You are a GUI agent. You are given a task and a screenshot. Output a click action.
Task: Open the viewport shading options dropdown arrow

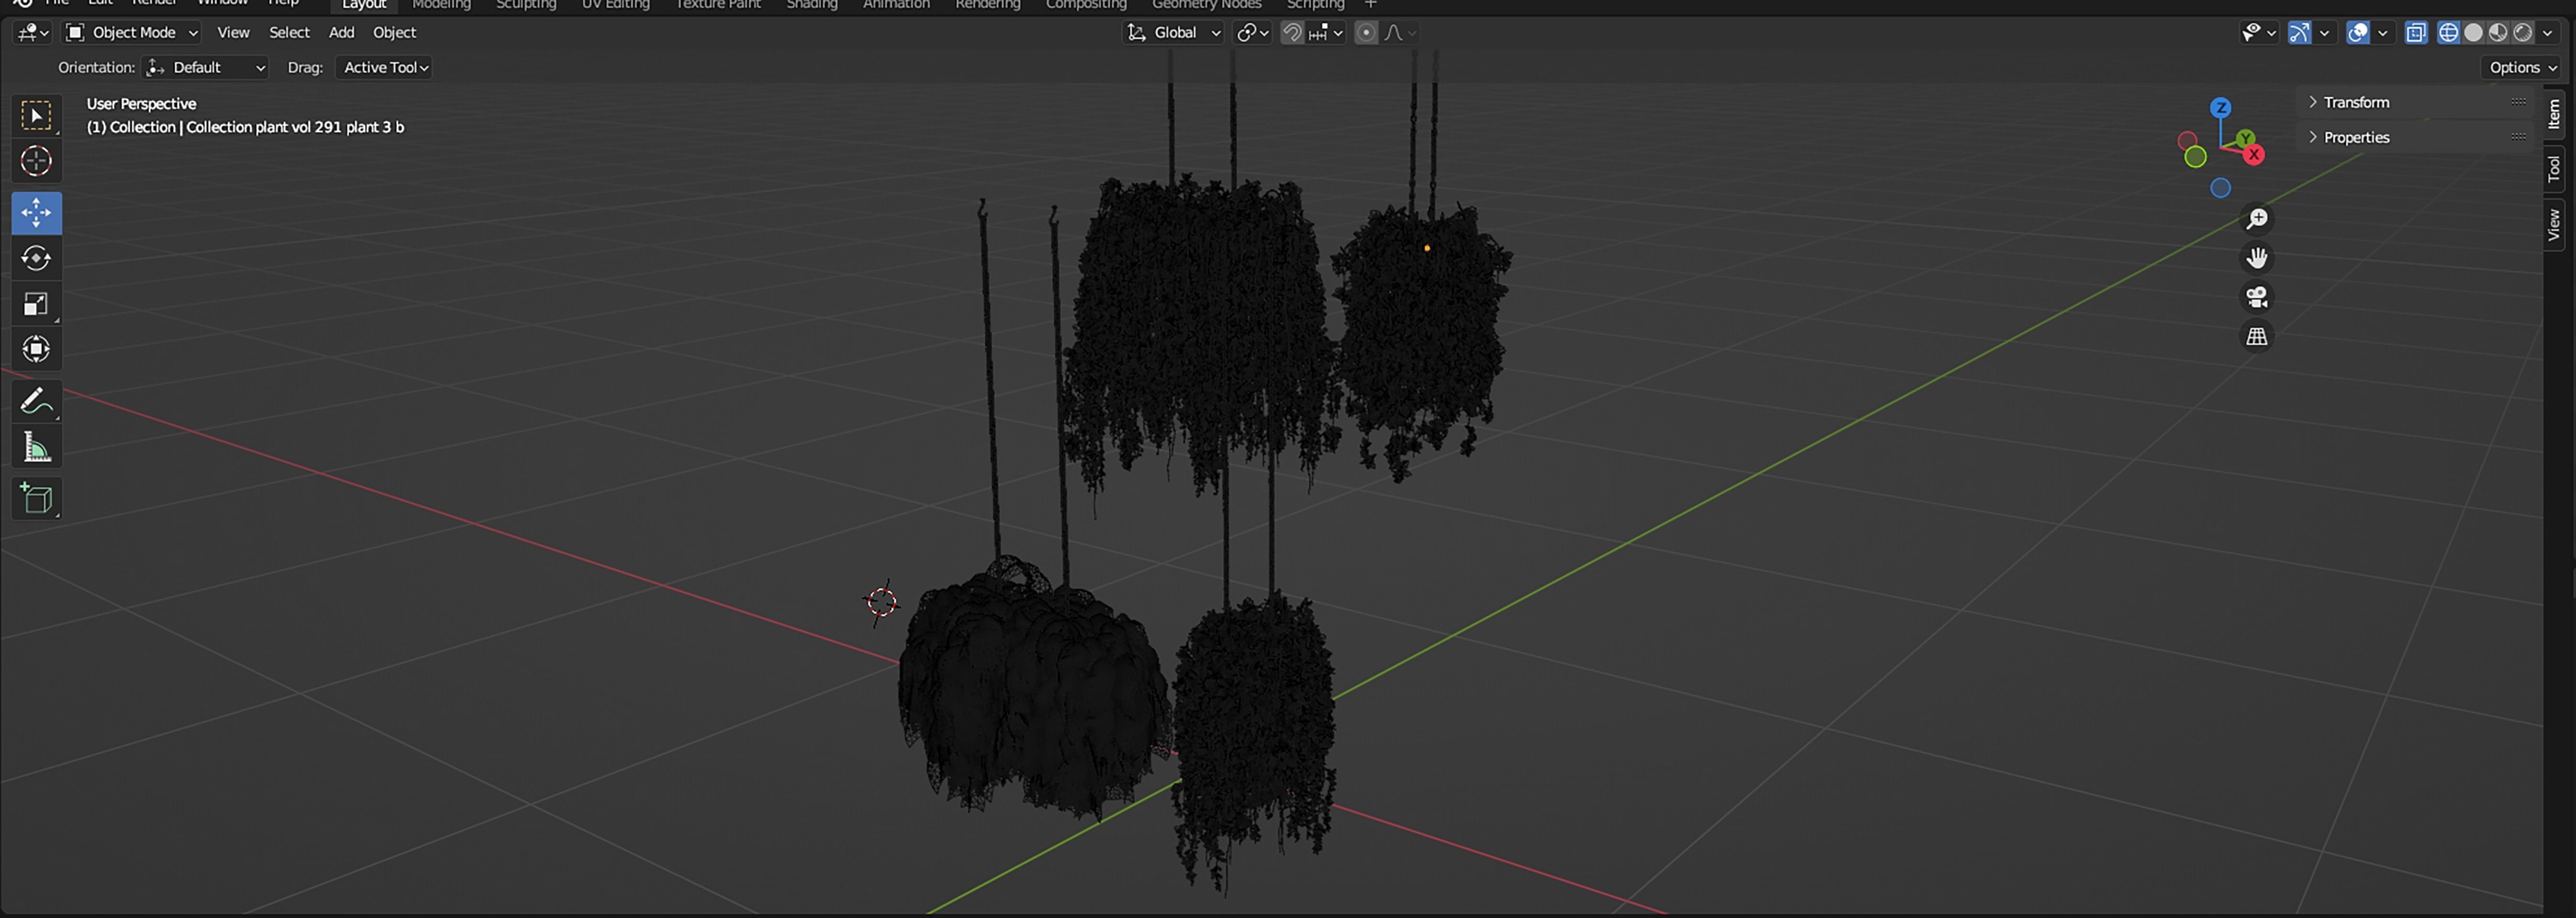click(x=2547, y=33)
